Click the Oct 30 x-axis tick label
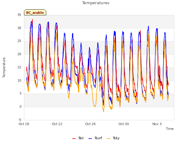The image size is (192, 144). (124, 124)
